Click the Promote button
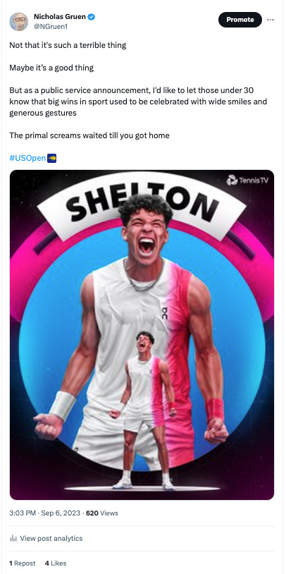Screen dimensions: 286x574 (x=240, y=20)
